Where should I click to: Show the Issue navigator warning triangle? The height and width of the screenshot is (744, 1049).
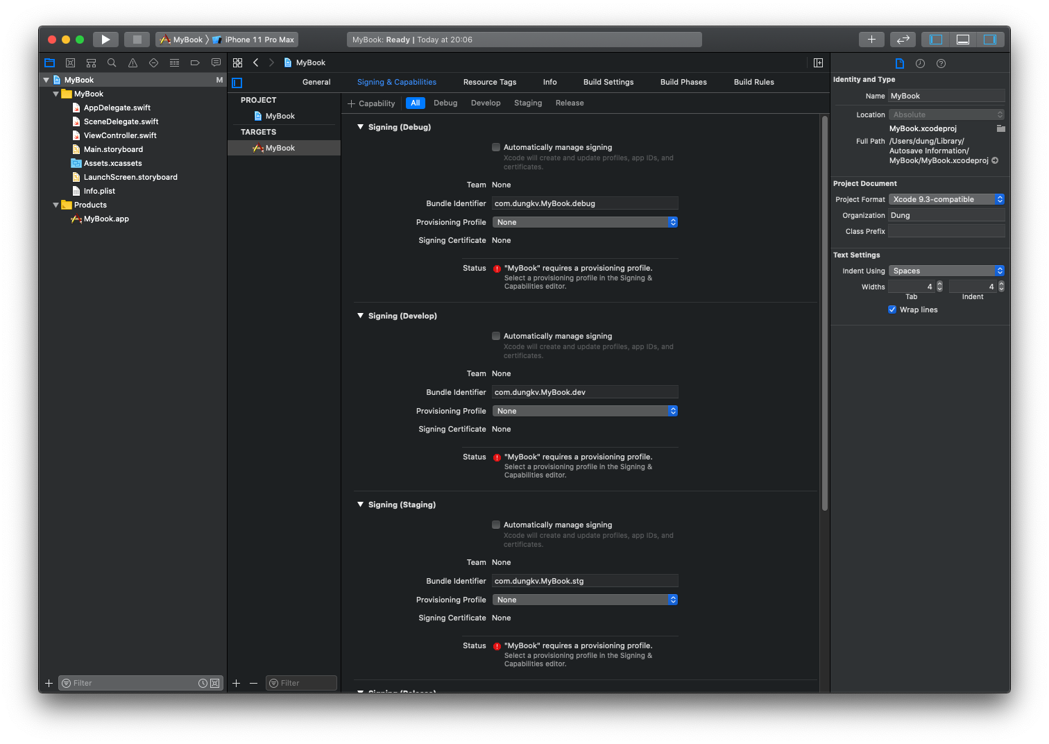click(x=133, y=62)
